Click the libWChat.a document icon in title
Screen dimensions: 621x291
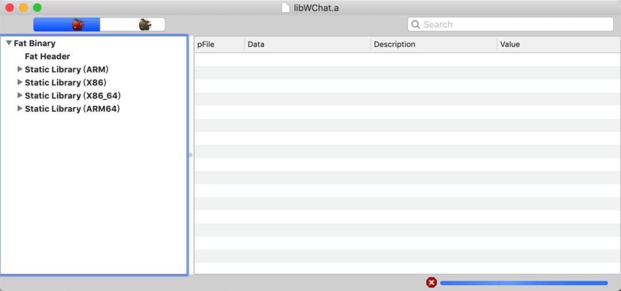[286, 7]
